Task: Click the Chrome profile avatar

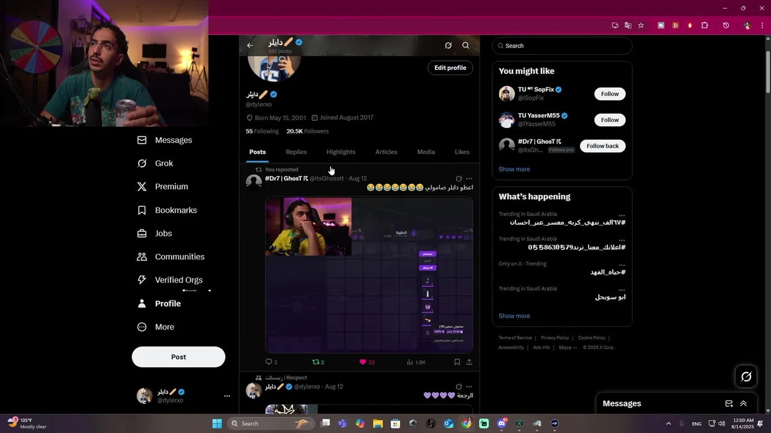Action: 748,25
